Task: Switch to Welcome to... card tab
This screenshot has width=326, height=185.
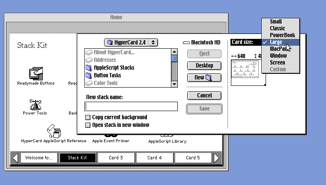Action: tap(39, 158)
